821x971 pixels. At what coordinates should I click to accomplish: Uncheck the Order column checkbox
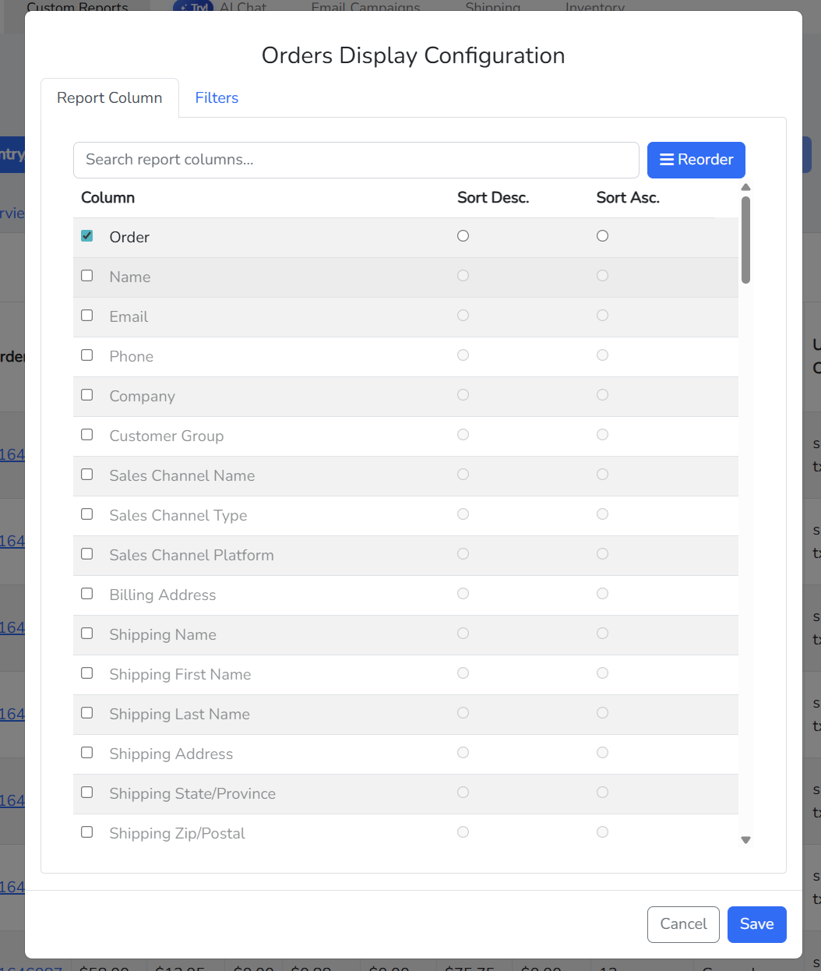(x=86, y=235)
